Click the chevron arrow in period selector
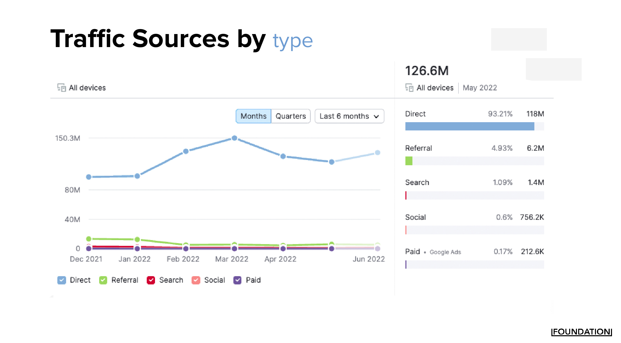This screenshot has width=621, height=343. pyautogui.click(x=376, y=116)
